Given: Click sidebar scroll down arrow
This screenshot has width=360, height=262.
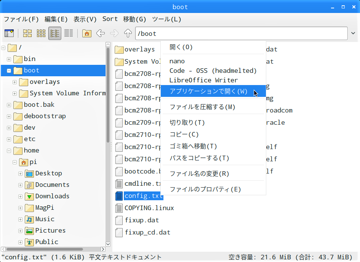Looking at the screenshot, I should (x=108, y=244).
